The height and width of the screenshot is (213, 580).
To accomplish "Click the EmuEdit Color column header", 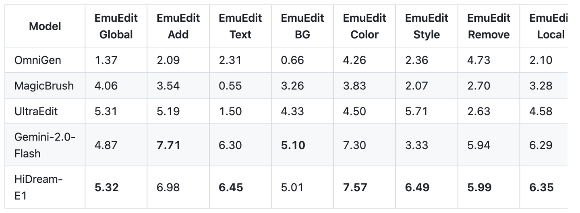I will click(x=365, y=27).
